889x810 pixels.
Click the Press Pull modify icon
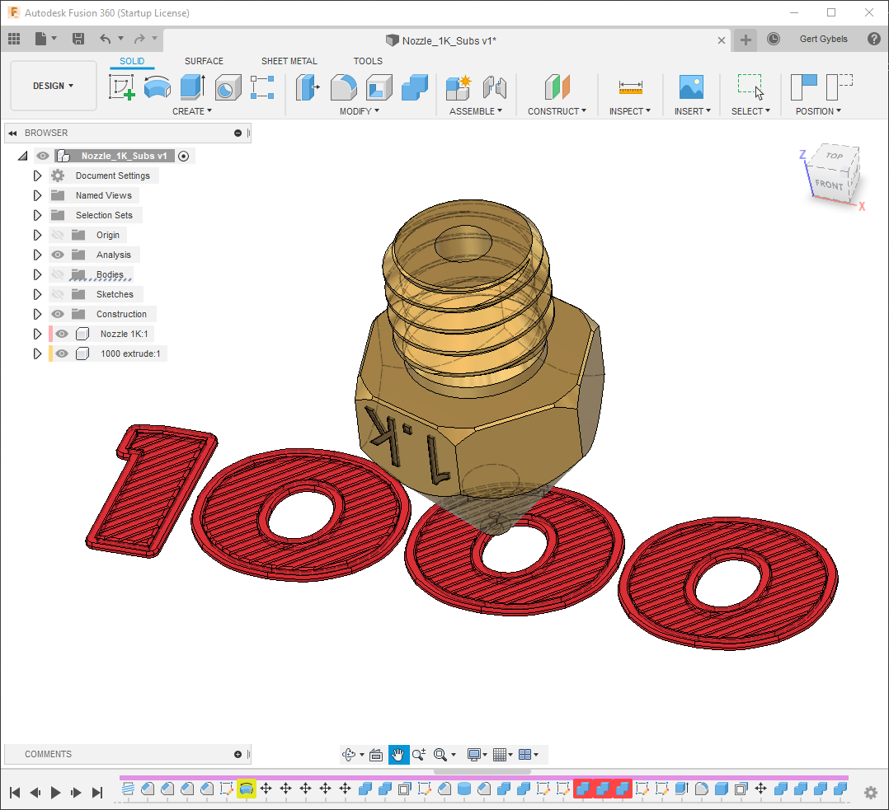point(307,87)
